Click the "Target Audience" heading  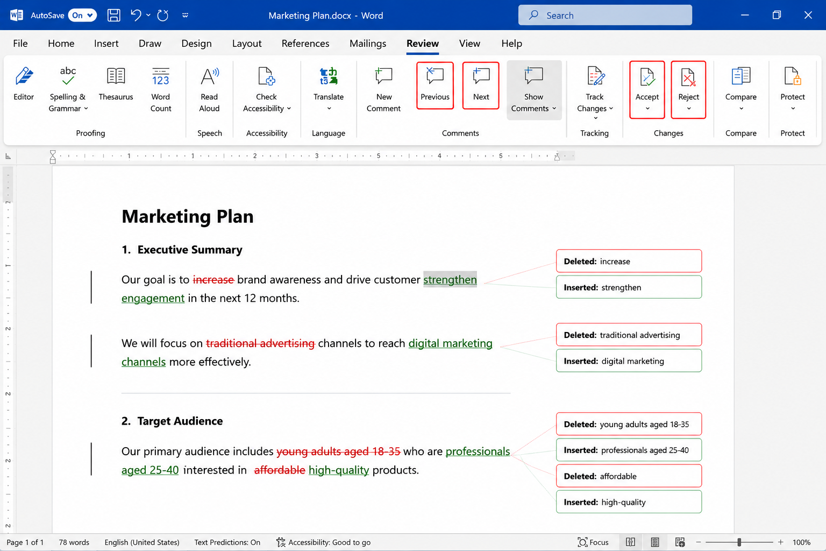tap(180, 421)
